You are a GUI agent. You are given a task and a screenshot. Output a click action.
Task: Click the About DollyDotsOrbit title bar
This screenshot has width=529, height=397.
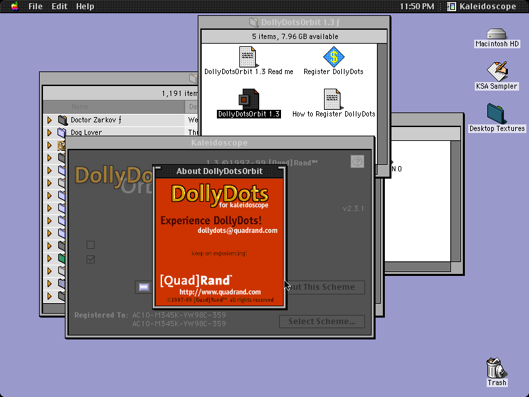pos(220,171)
